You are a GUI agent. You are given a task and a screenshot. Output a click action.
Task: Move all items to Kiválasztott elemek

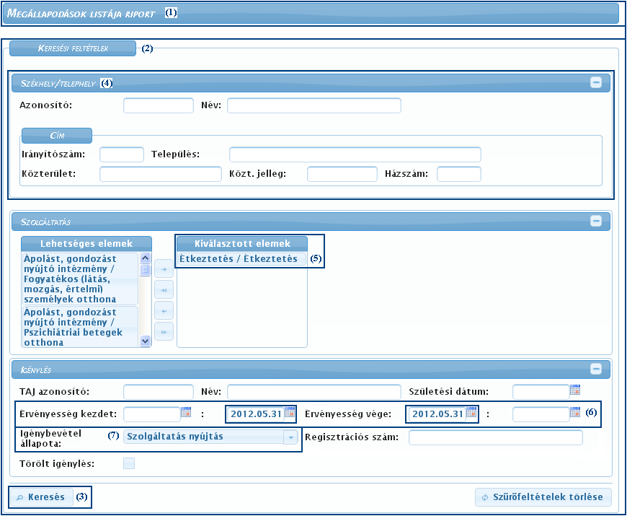coord(164,290)
